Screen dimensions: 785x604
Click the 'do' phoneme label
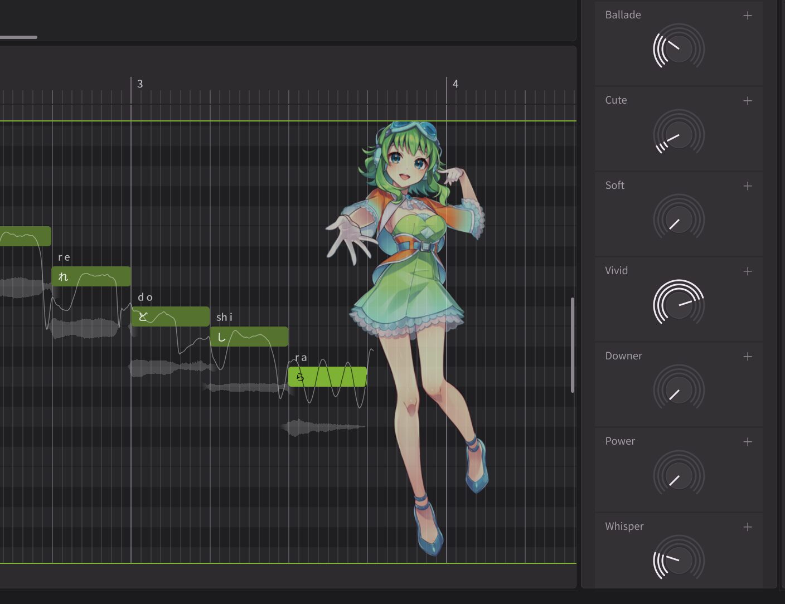tap(146, 297)
